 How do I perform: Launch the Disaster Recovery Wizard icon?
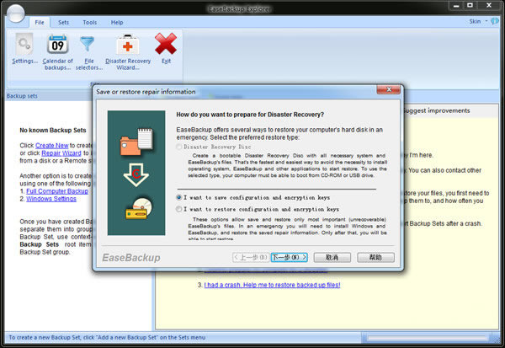127,45
